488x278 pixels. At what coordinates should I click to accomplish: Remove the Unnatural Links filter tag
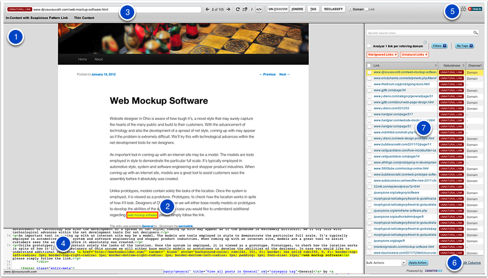426,54
